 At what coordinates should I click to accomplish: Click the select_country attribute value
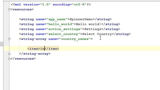click(x=63, y=34)
